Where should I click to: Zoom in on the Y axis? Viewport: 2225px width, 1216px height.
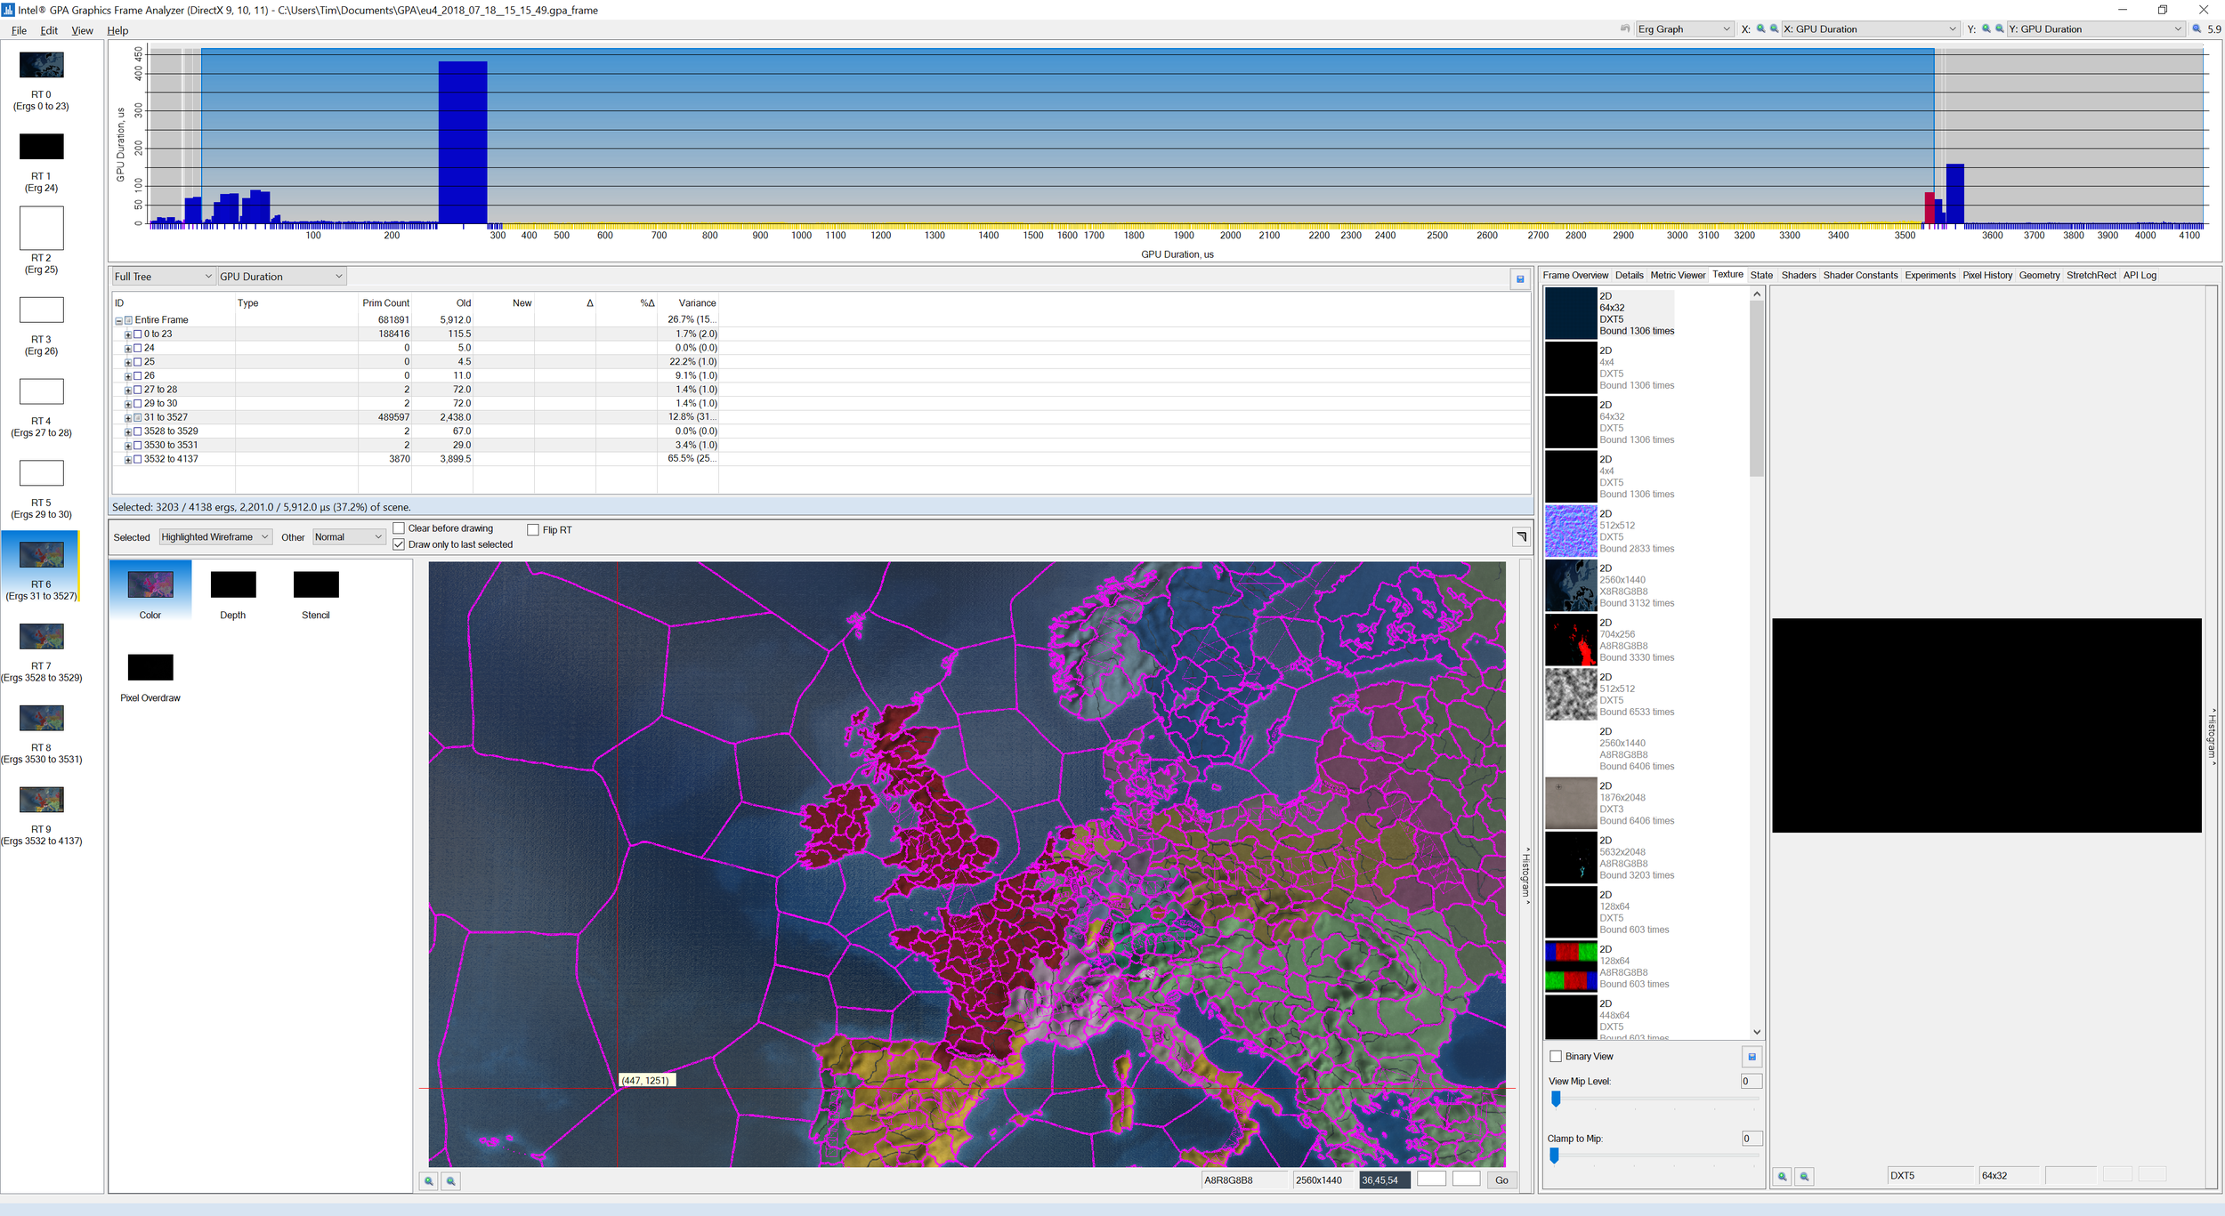tap(1986, 28)
